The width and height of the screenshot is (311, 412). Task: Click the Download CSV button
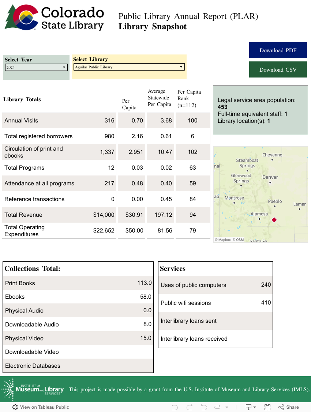click(x=278, y=70)
